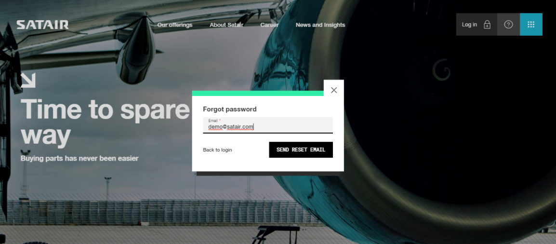The height and width of the screenshot is (244, 556).
Task: Click the Satair logo
Action: click(x=42, y=25)
